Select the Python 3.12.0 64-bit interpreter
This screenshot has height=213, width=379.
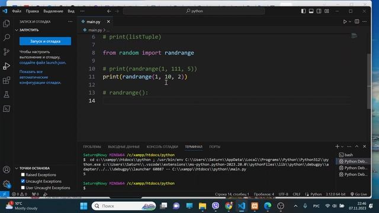click(x=336, y=194)
